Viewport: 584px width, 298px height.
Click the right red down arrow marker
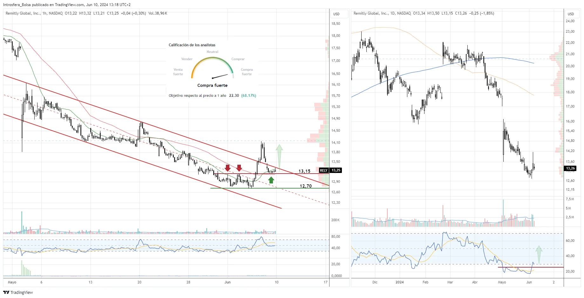coord(239,168)
